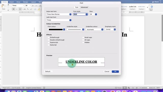Click the Share icon button
Image resolution: width=163 pixels, height=92 pixels.
(x=155, y=2)
